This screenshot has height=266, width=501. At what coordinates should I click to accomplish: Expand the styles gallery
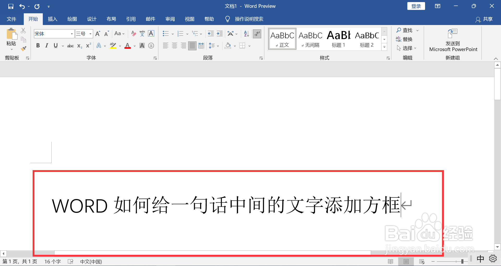pyautogui.click(x=384, y=47)
